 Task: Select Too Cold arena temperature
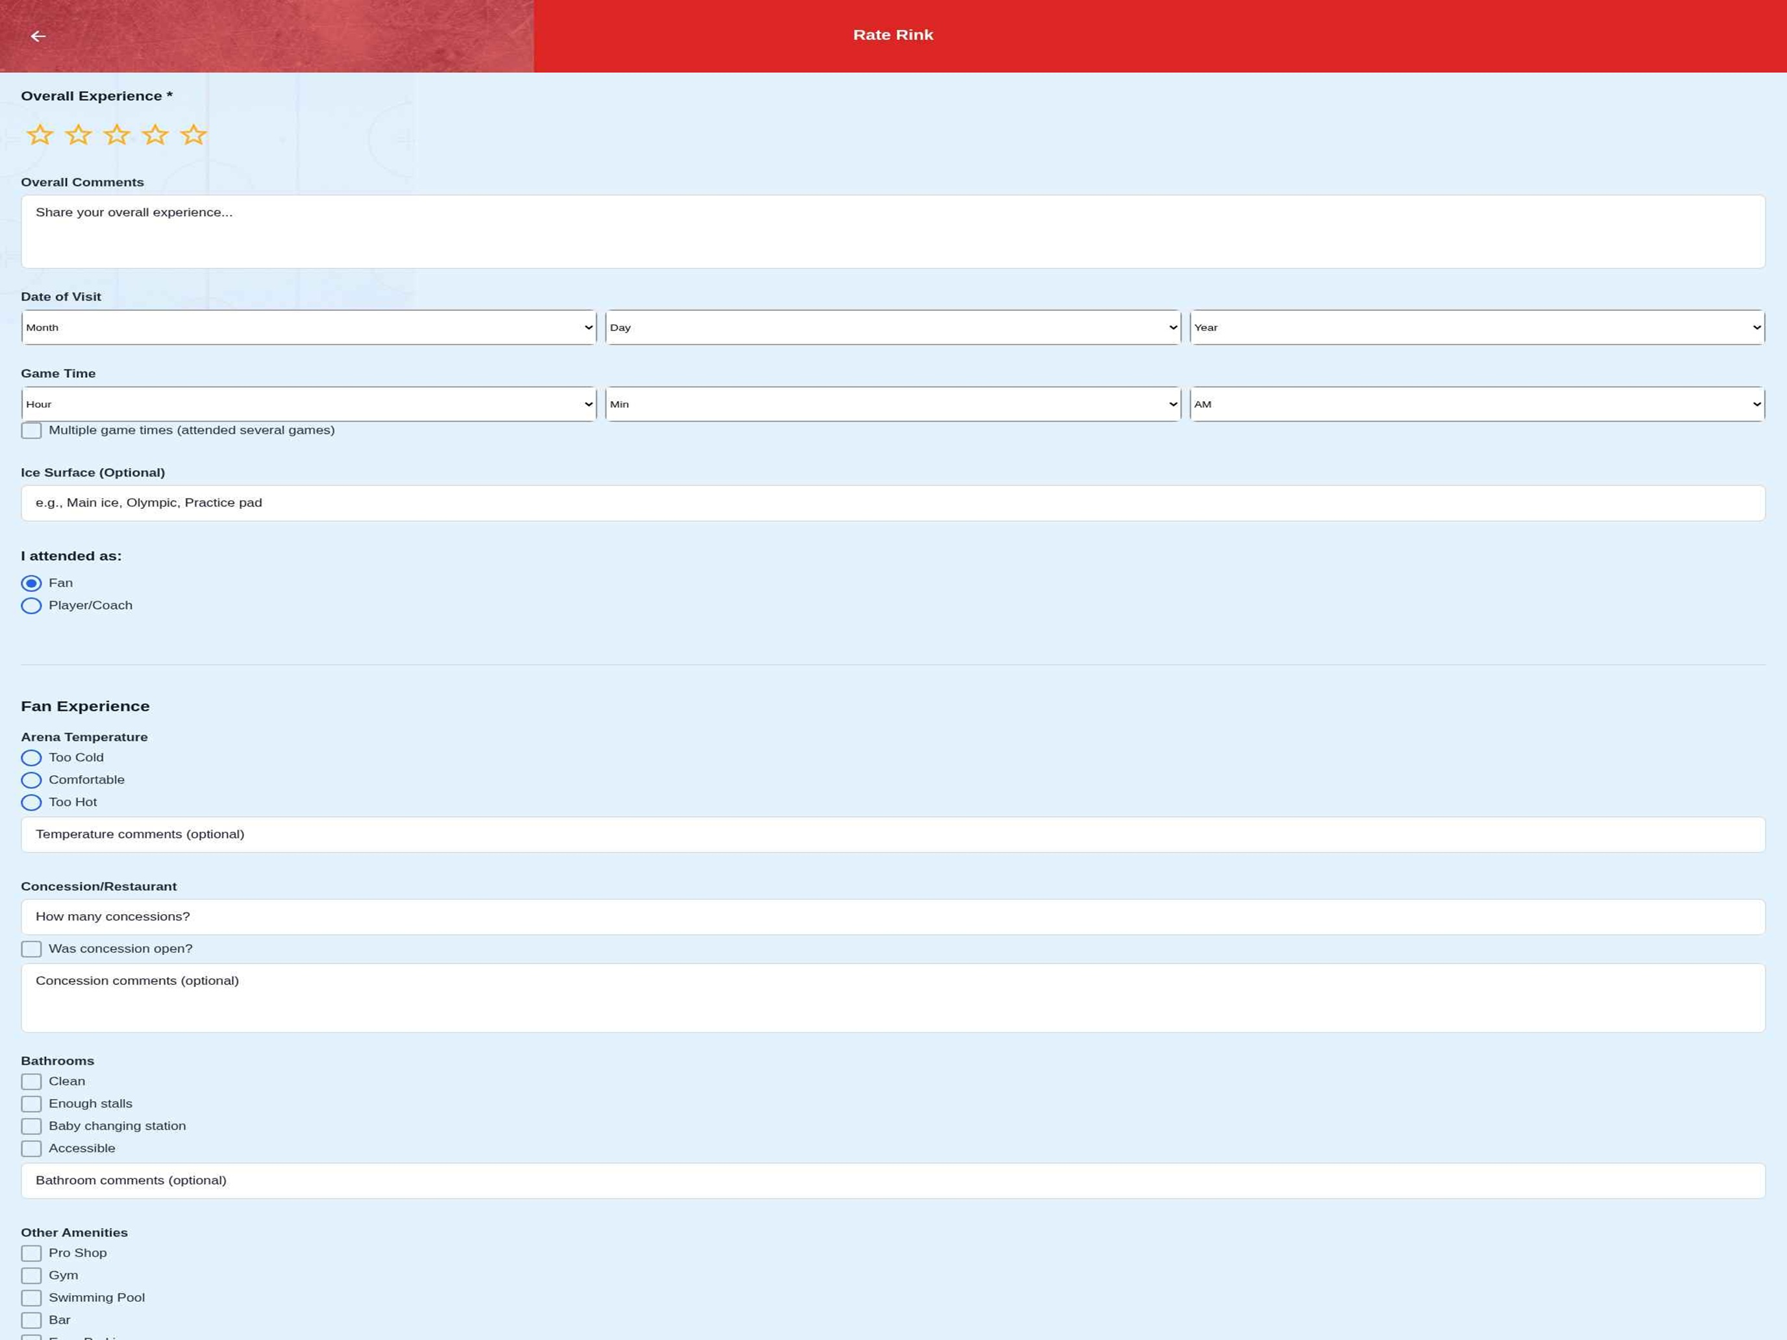click(x=32, y=758)
